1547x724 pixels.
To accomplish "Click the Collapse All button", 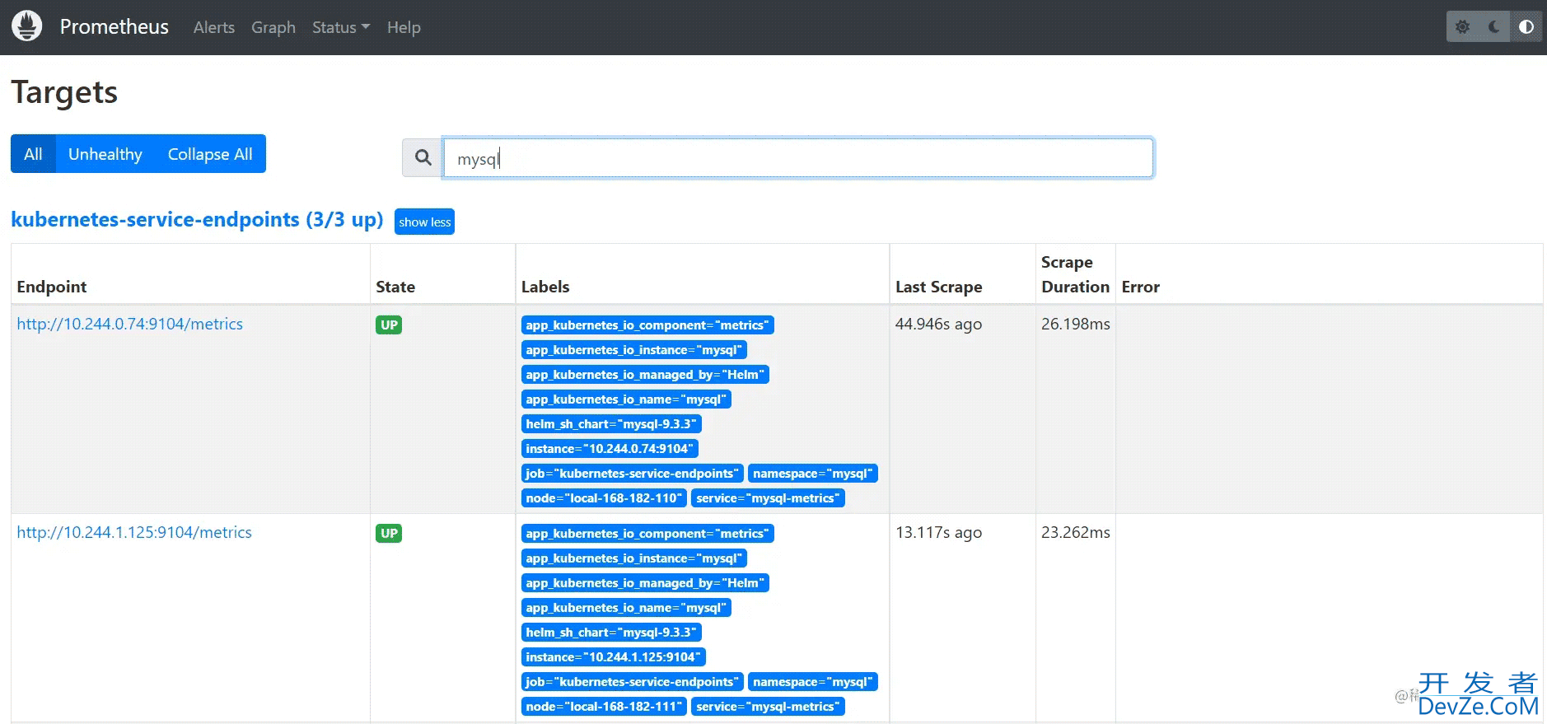I will click(x=210, y=154).
